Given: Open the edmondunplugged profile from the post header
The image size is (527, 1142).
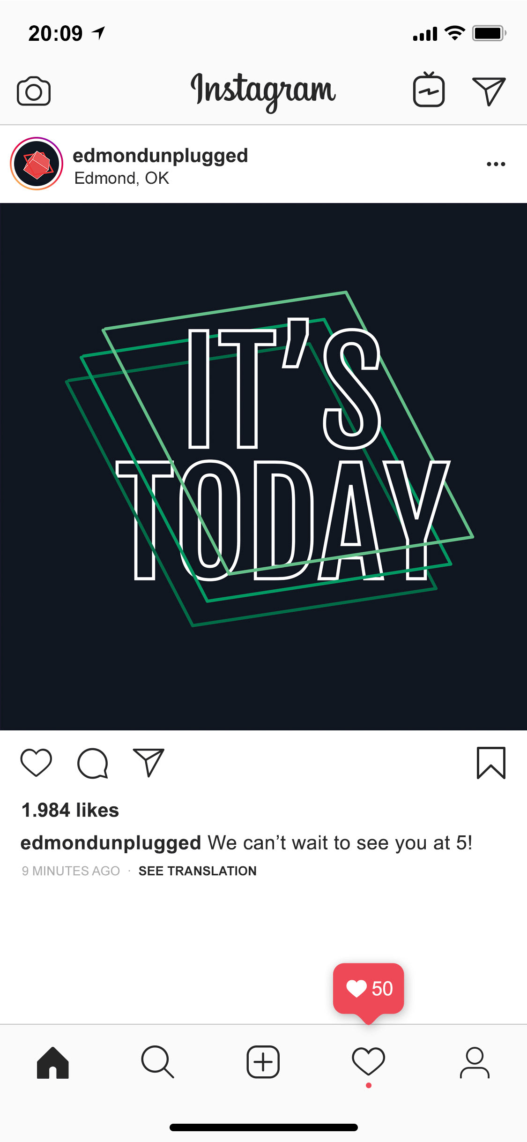Looking at the screenshot, I should click(160, 156).
